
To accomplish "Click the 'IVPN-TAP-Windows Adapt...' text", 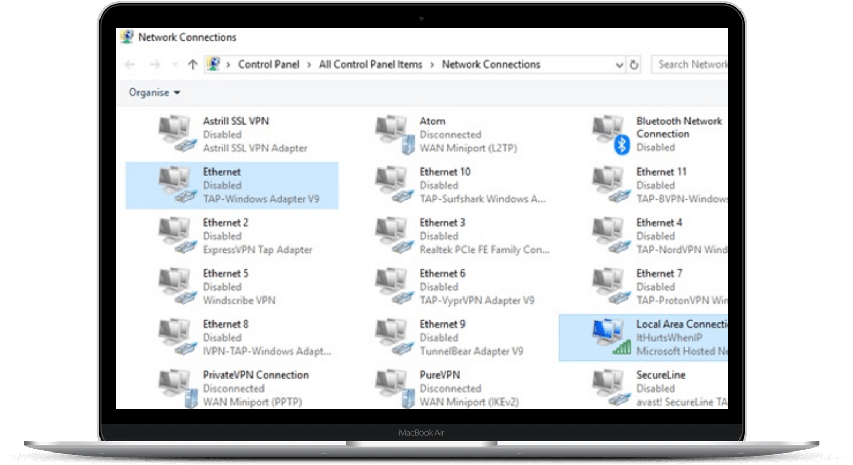I will (x=267, y=351).
